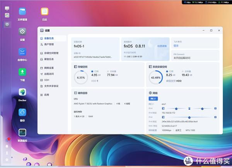Click the globe icon ending IPv6 row
Image resolution: width=232 pixels, height=168 pixels.
tap(215, 117)
